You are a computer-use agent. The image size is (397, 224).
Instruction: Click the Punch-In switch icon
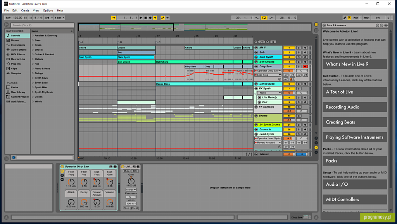pos(257,18)
